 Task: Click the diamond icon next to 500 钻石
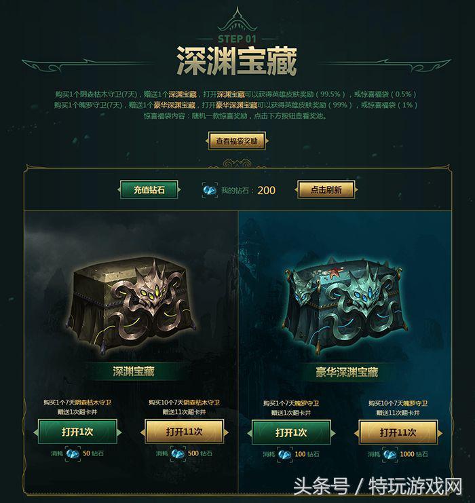(x=178, y=453)
